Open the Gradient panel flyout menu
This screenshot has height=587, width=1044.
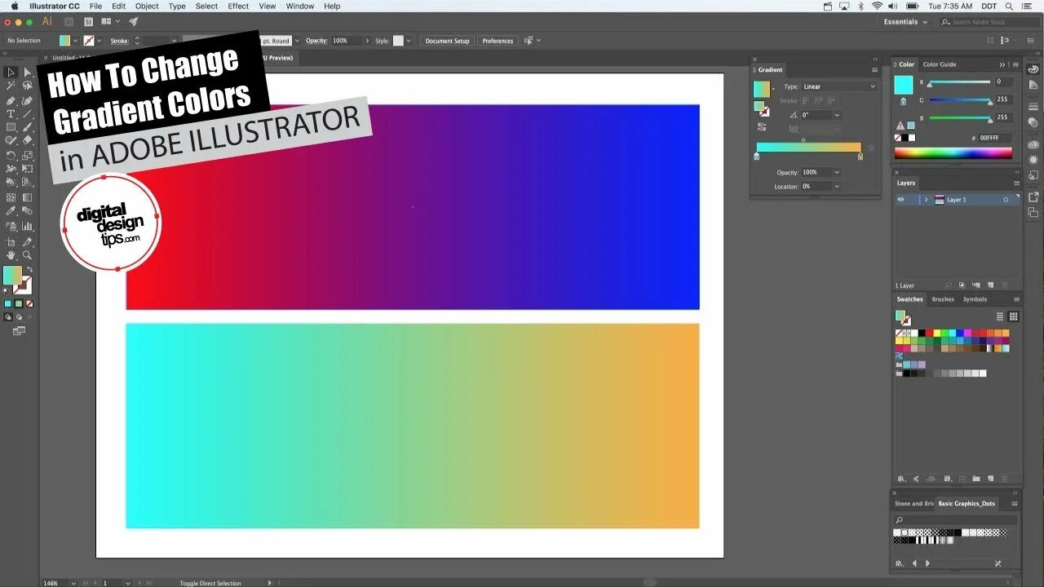[x=874, y=70]
